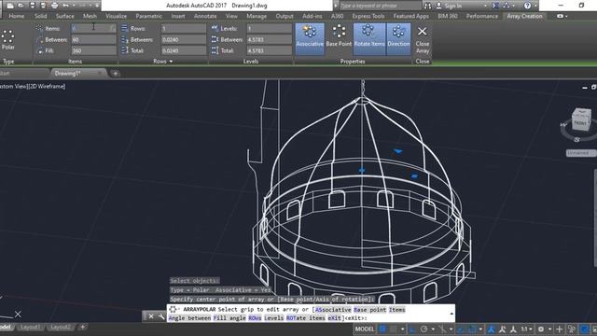Click the Save As icon in quick access toolbar
This screenshot has height=336, width=597.
[43, 6]
